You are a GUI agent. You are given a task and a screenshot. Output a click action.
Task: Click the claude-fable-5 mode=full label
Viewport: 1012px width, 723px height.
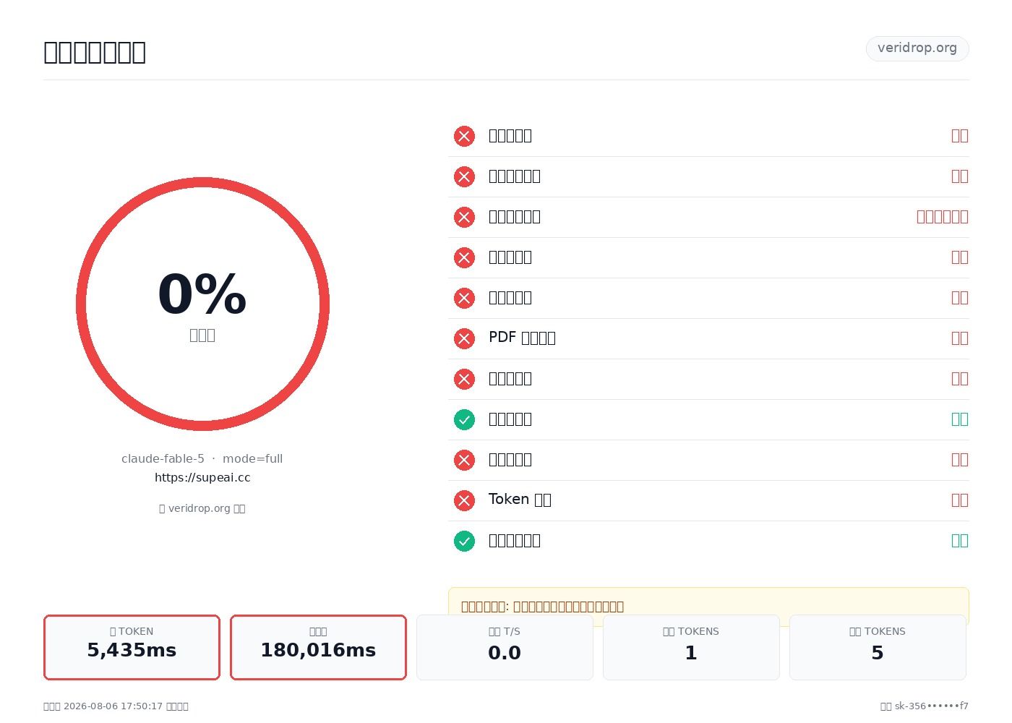tap(202, 458)
